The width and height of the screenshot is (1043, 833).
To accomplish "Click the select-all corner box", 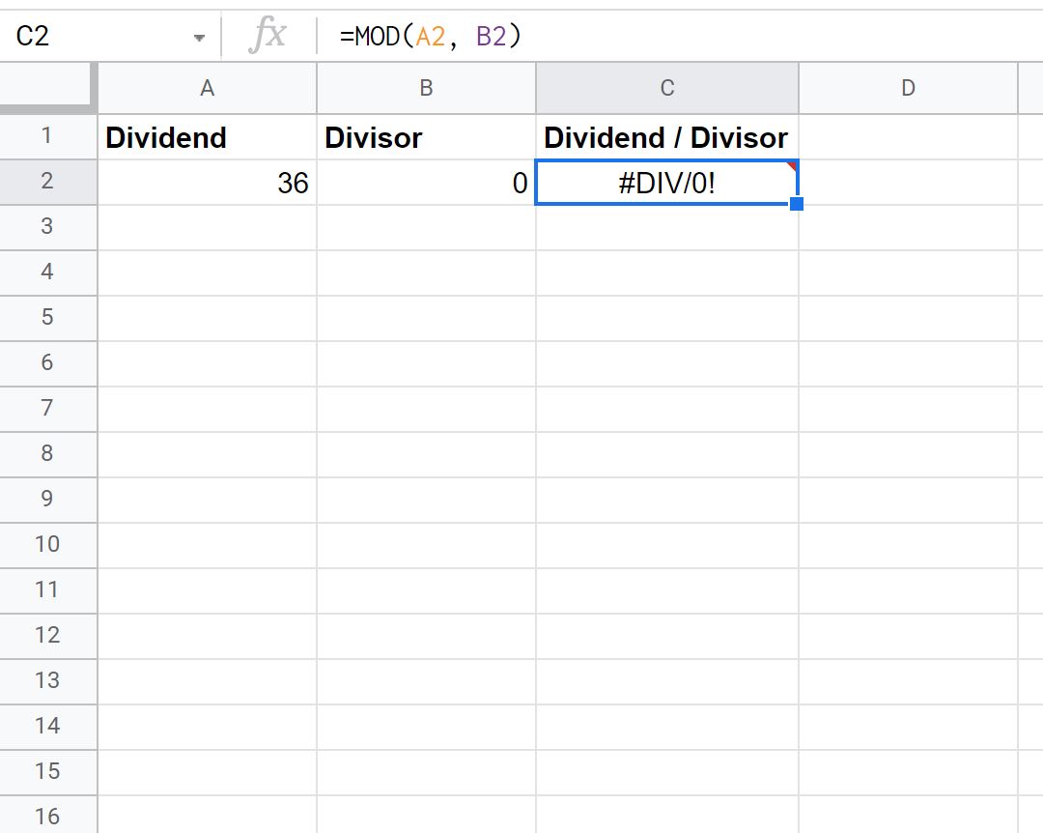I will [45, 85].
